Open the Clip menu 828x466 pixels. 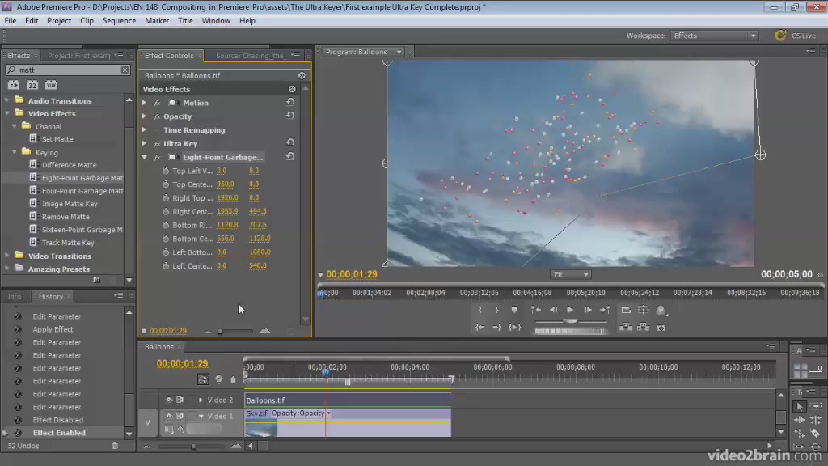pos(87,20)
